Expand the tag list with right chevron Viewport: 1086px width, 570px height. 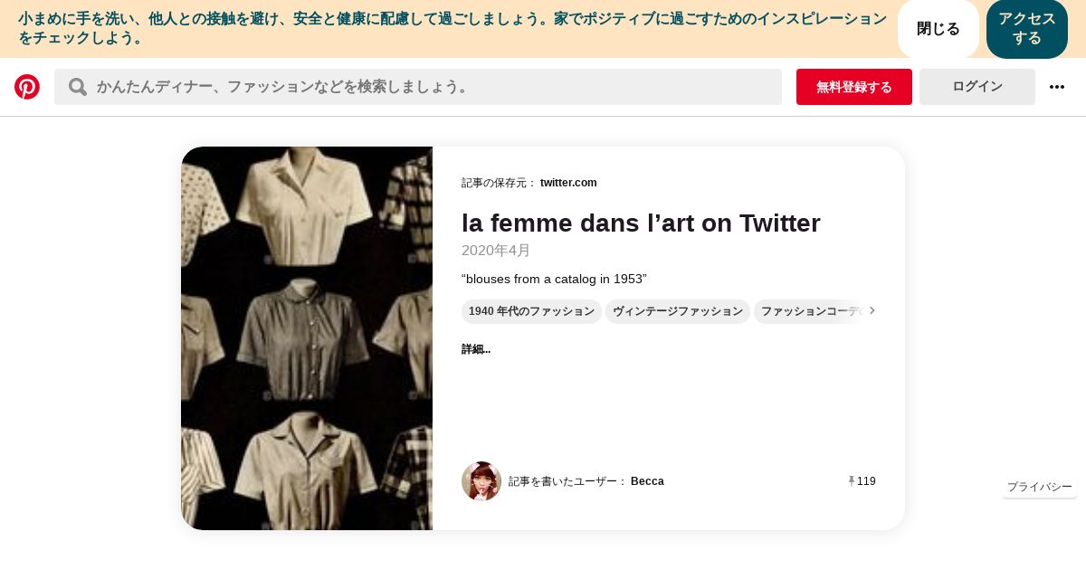pyautogui.click(x=872, y=310)
